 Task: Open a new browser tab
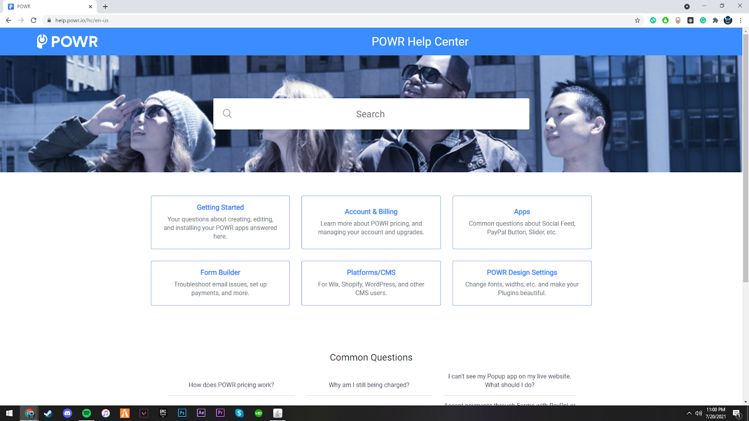pos(105,7)
